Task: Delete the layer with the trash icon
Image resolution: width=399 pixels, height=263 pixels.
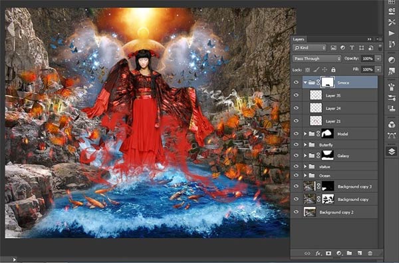Action: coord(370,253)
